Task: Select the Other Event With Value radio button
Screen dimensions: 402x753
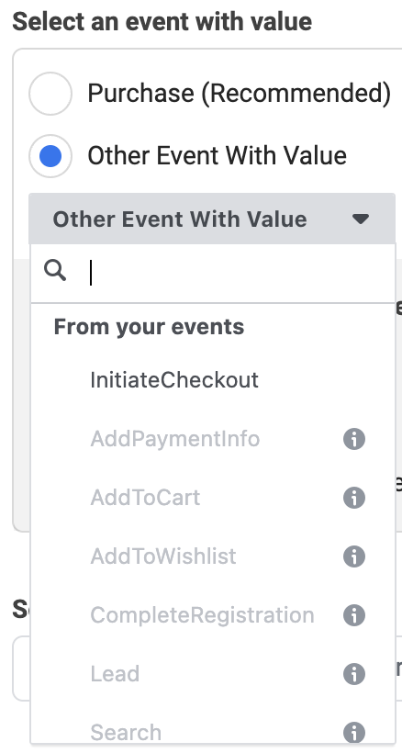Action: pos(50,156)
